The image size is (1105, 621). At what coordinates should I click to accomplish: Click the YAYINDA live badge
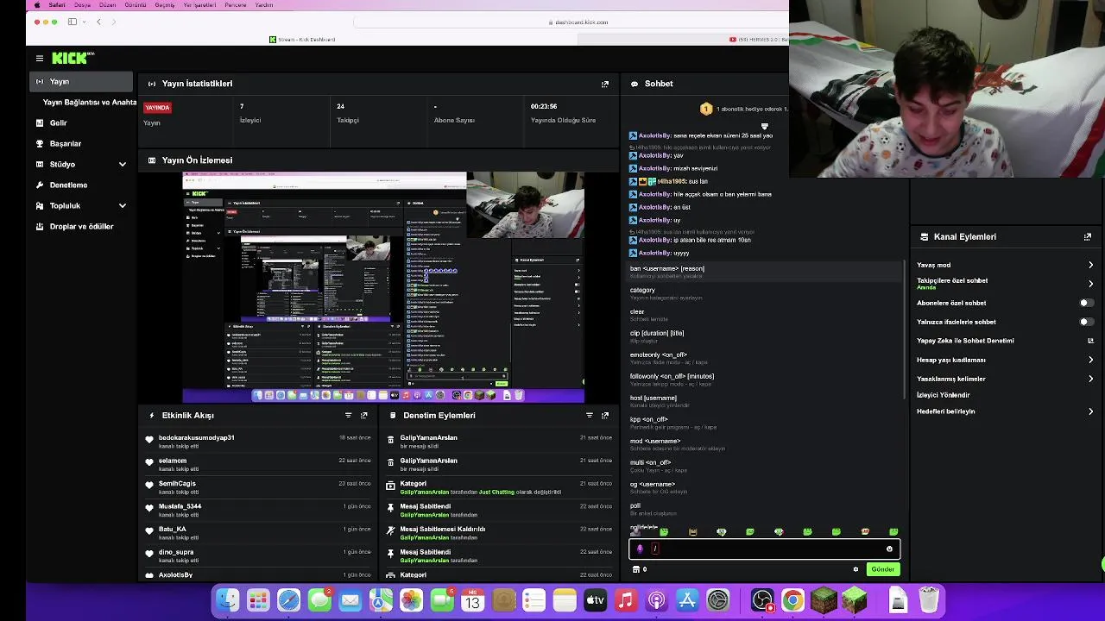(x=157, y=108)
